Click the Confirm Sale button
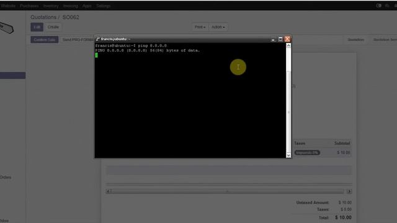Screen dimensions: 397x223 click(45, 40)
